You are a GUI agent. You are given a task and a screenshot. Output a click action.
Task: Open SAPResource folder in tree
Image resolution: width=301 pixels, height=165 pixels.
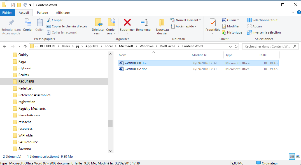[28, 142]
